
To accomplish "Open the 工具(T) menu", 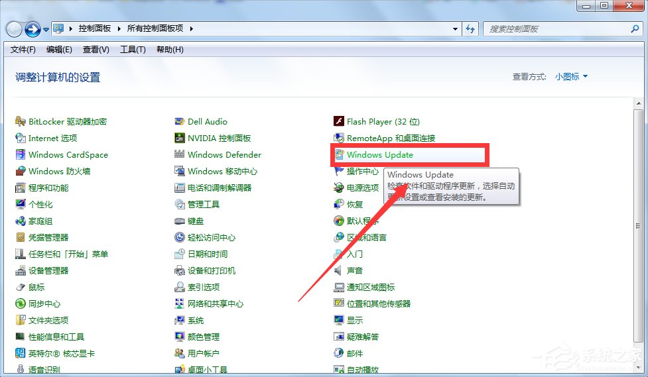I will coord(133,50).
